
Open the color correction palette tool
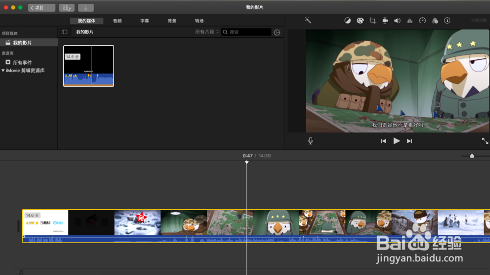(360, 21)
